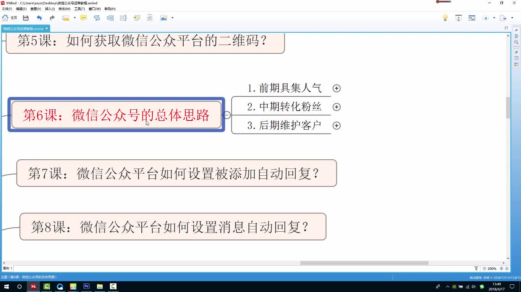Open Photoshop from the taskbar
The width and height of the screenshot is (521, 292).
click(86, 286)
